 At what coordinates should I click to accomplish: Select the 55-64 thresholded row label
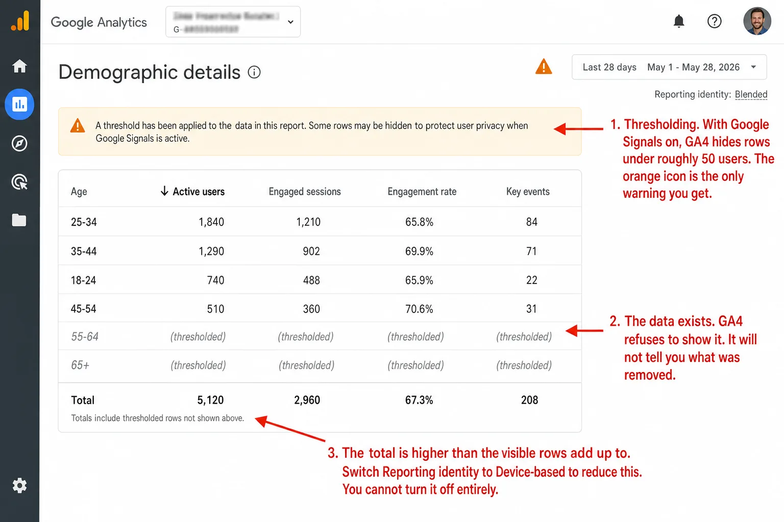85,337
